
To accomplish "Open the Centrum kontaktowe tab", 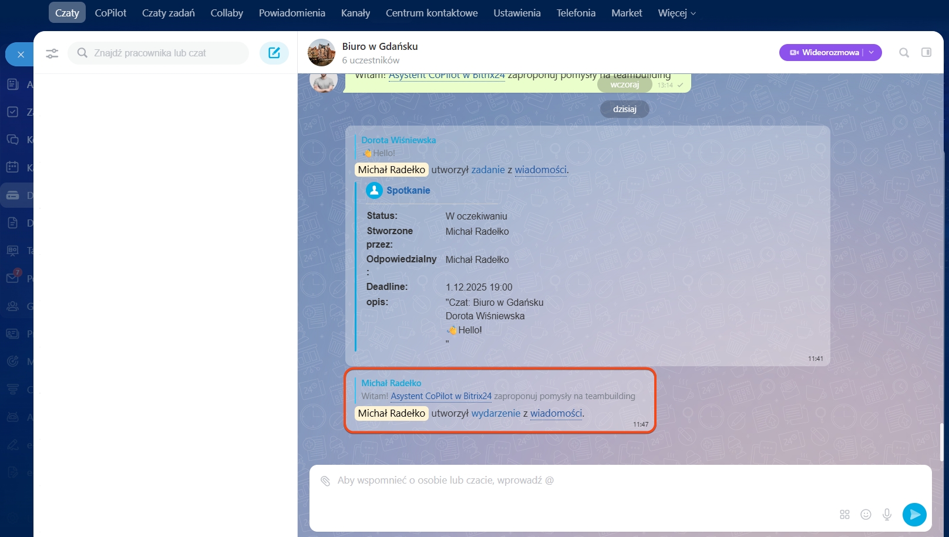I will click(x=431, y=13).
